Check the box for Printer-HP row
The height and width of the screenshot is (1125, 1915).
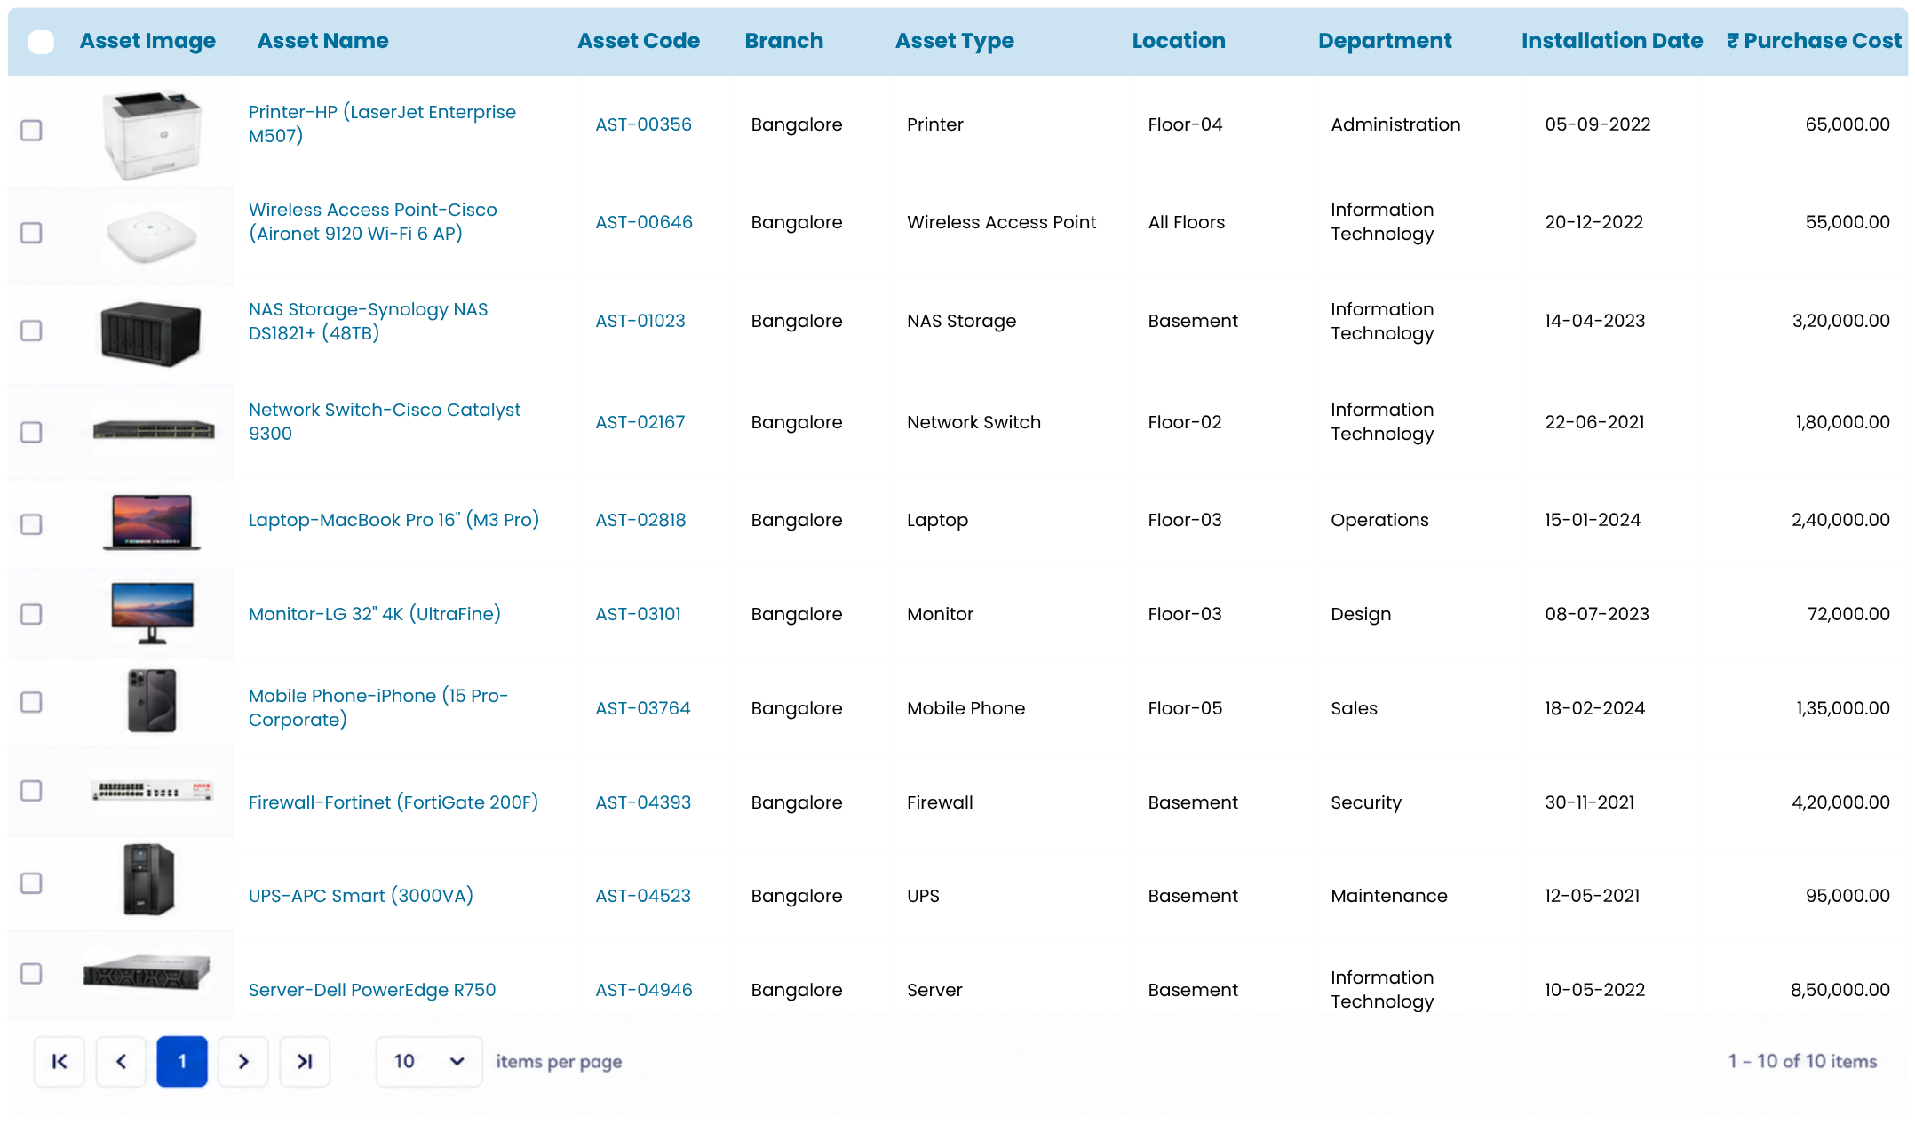pyautogui.click(x=31, y=130)
